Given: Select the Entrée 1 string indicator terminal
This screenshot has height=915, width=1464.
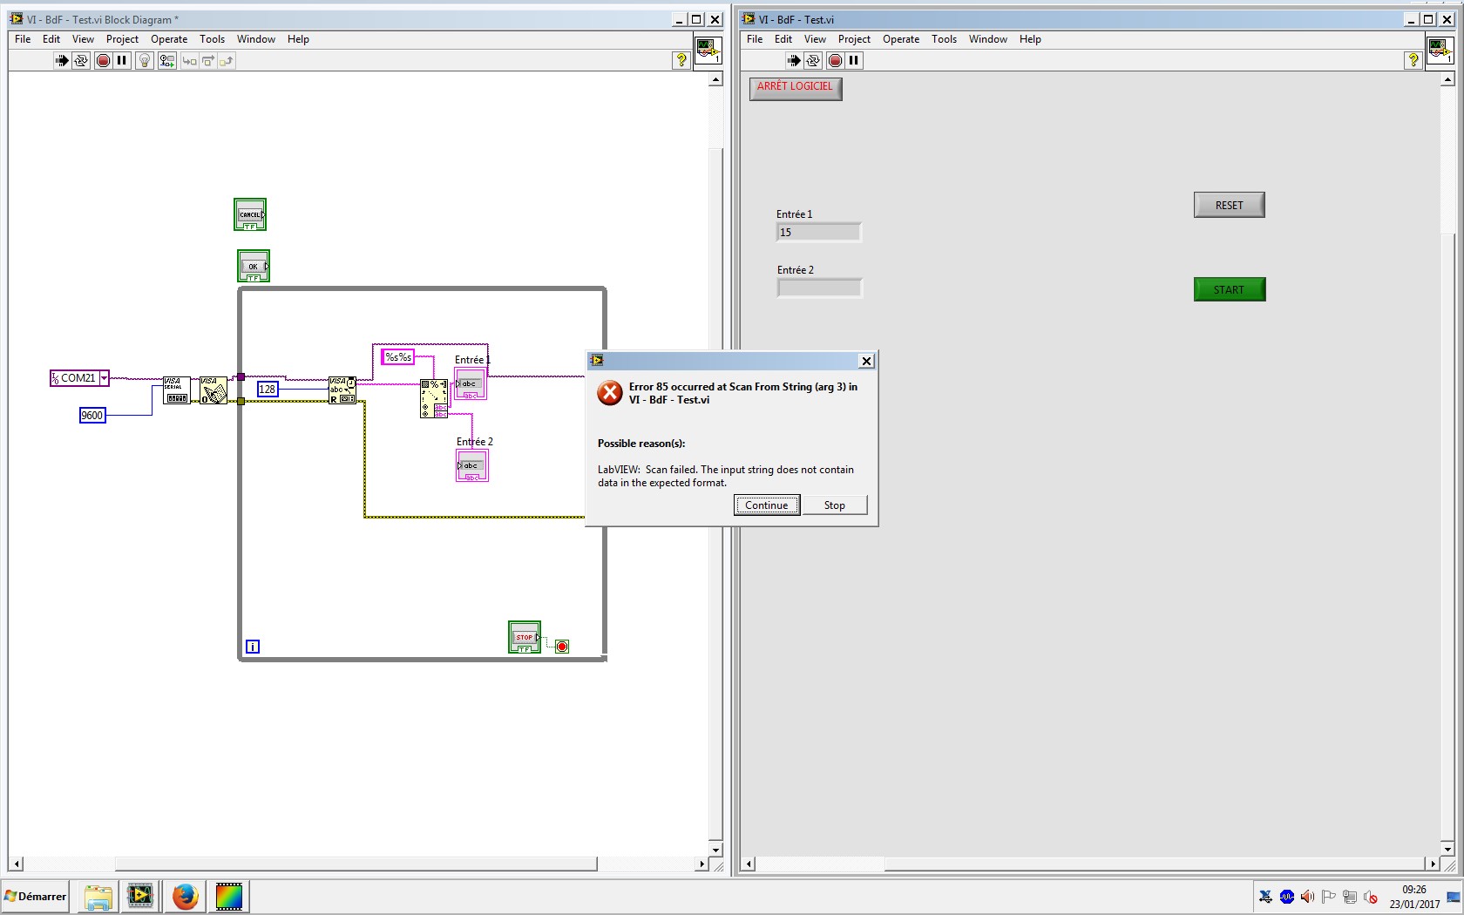Looking at the screenshot, I should click(471, 384).
